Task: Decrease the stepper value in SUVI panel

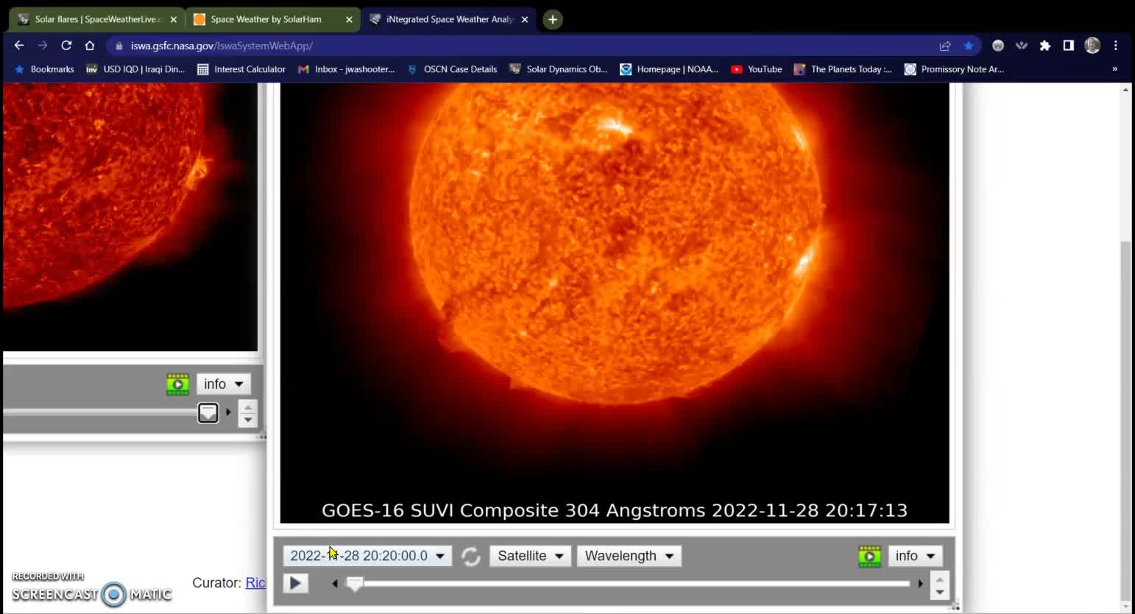Action: pos(940,591)
